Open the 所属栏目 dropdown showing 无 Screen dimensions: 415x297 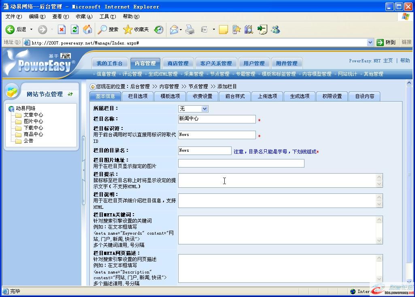(x=193, y=108)
